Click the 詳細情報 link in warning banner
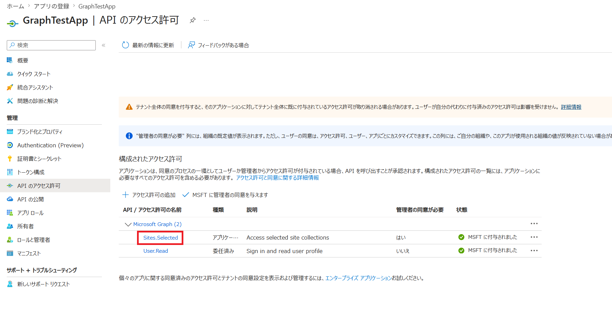The width and height of the screenshot is (612, 323). point(571,107)
